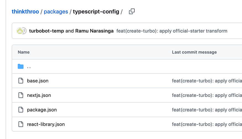242x139 pixels.
Task: Open the parent directory folder icon
Action: tap(20, 66)
